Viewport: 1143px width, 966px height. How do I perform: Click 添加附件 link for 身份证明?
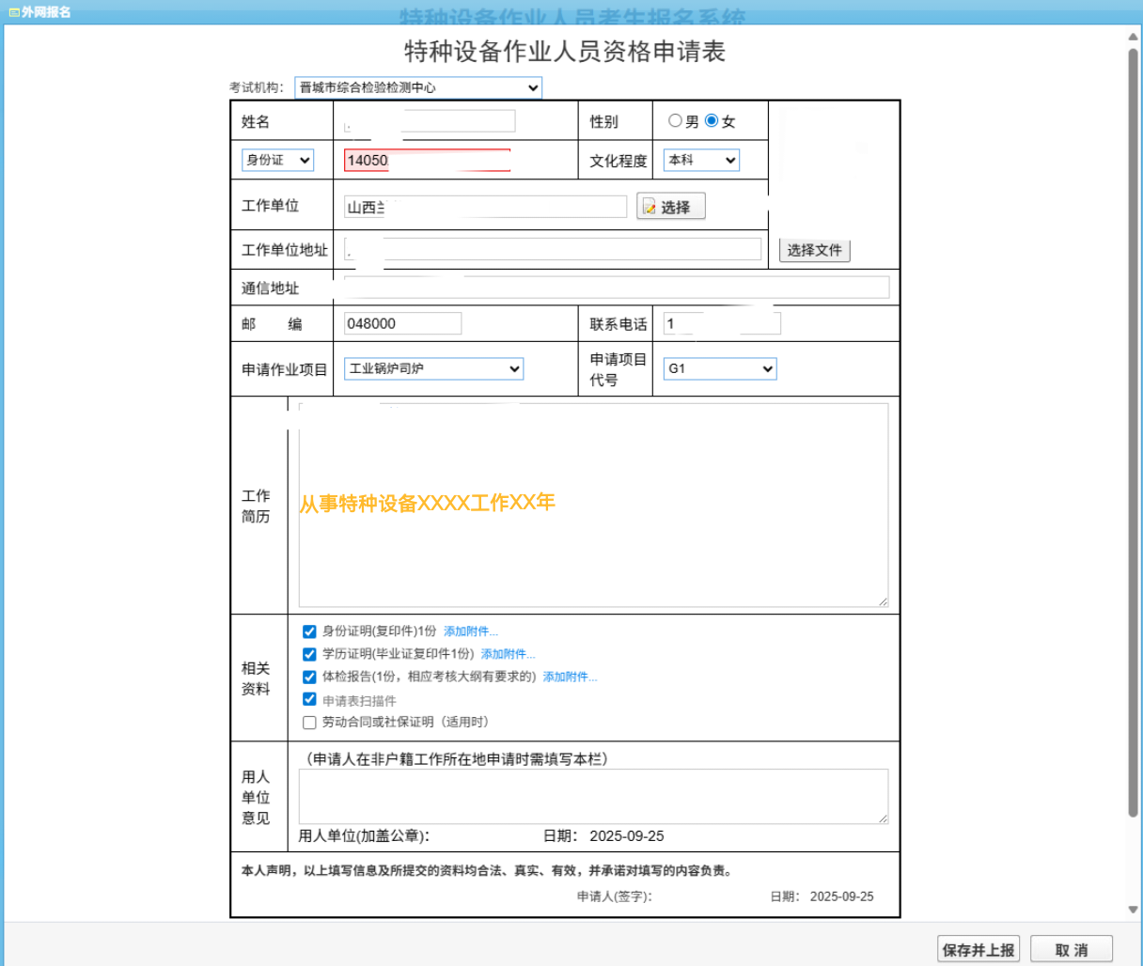click(470, 631)
